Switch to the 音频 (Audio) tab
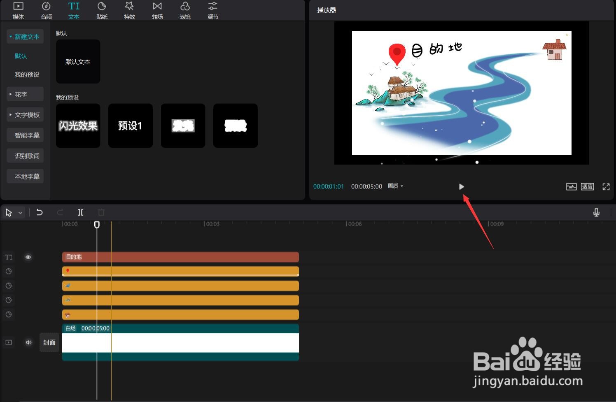Screen dimensions: 616x402 pyautogui.click(x=46, y=10)
